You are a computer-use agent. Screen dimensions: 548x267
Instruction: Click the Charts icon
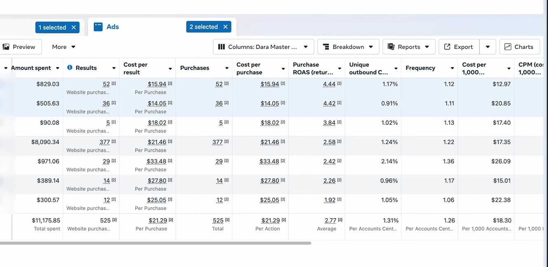(x=508, y=47)
